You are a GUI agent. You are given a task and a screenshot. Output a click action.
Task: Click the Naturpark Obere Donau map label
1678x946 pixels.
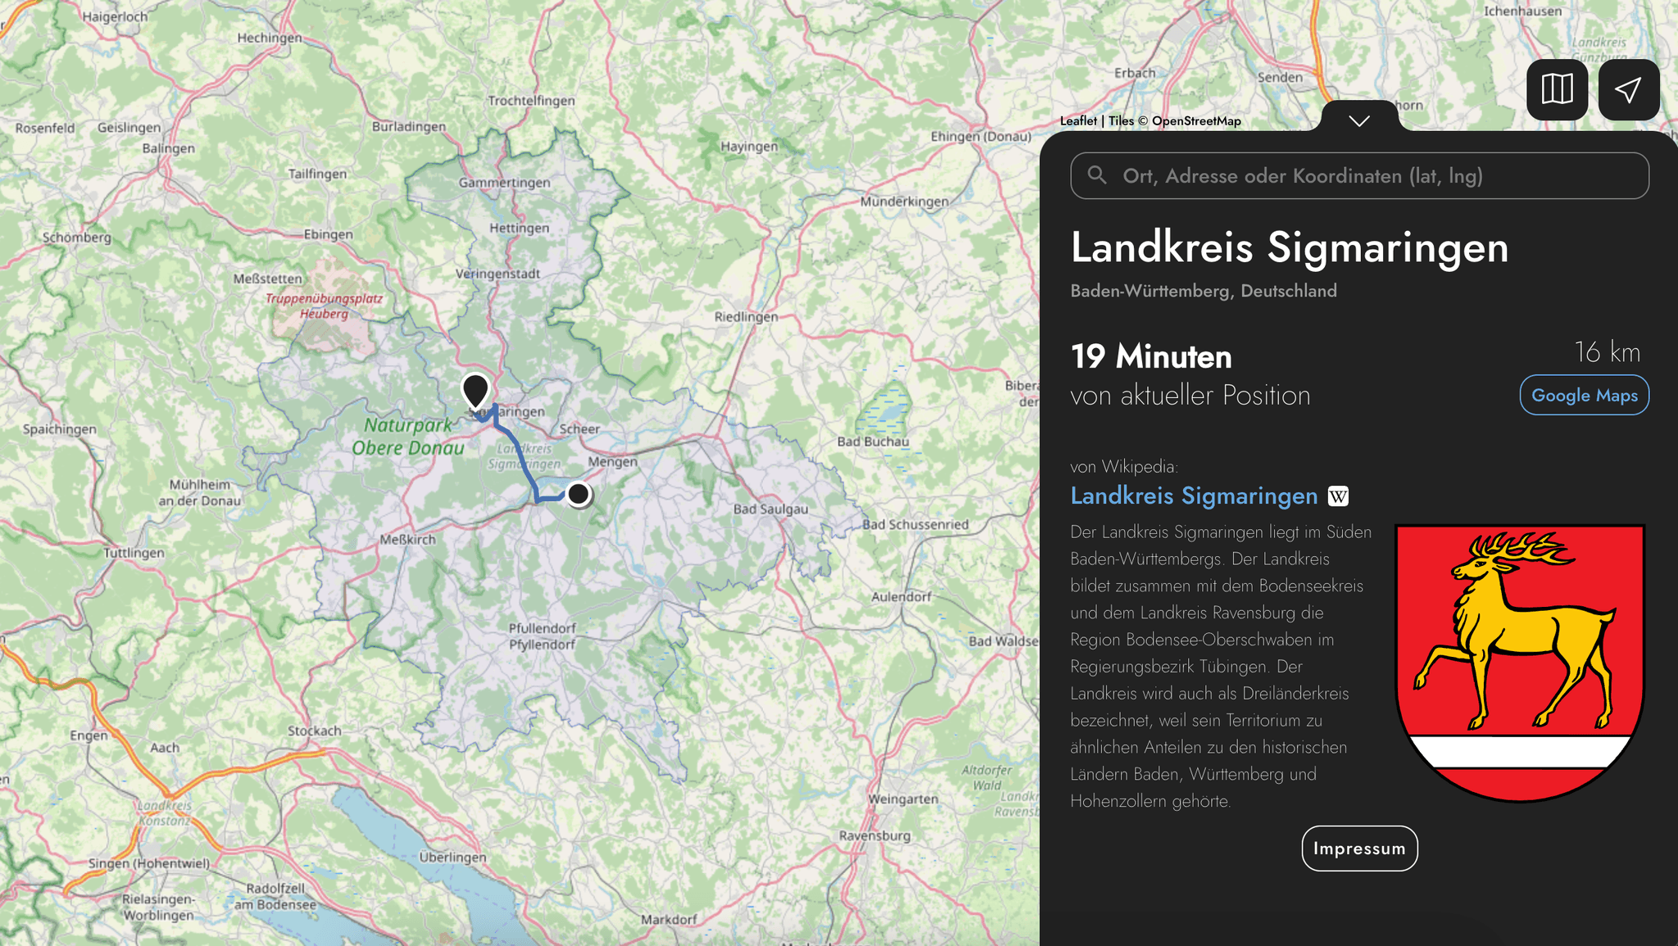pyautogui.click(x=407, y=437)
